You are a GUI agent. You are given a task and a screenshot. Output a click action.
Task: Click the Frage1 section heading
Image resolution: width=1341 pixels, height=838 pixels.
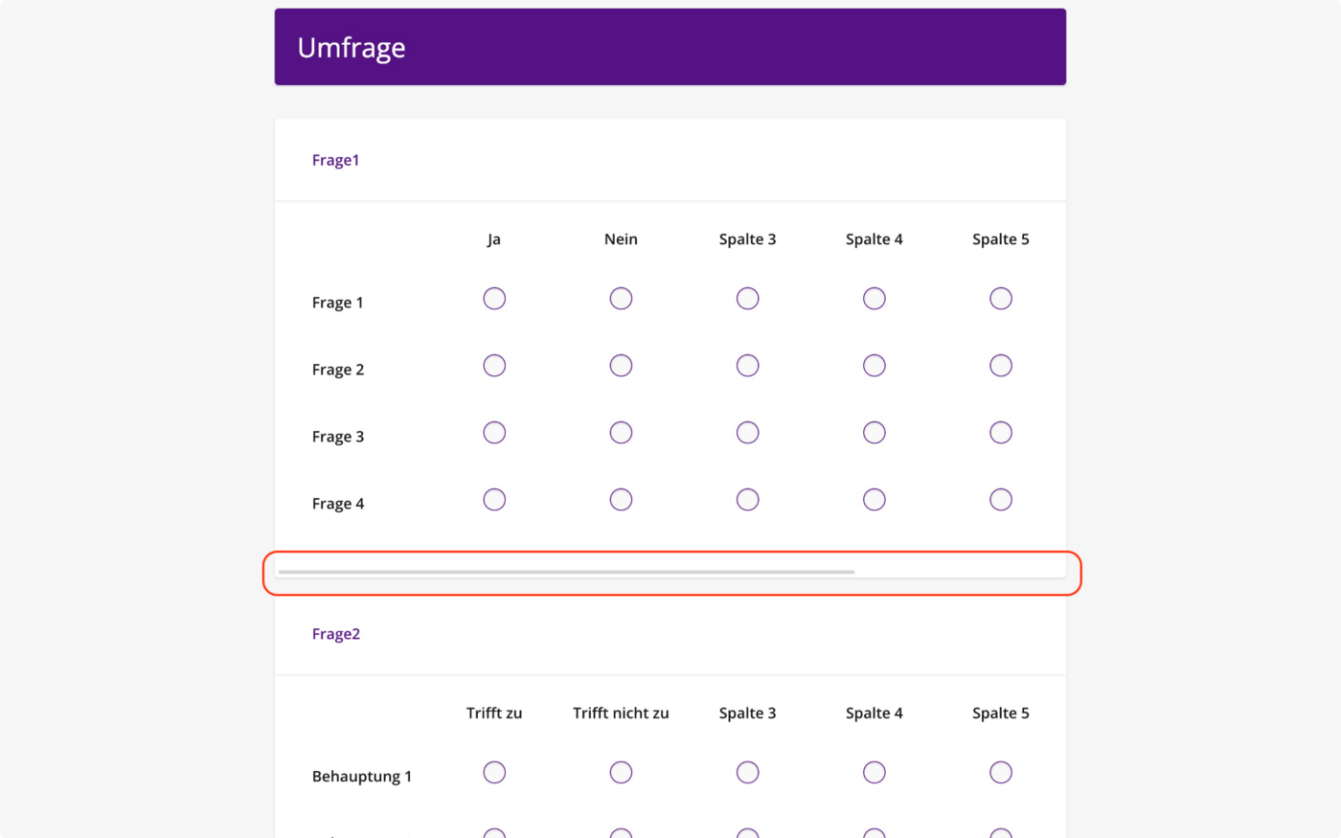click(335, 160)
